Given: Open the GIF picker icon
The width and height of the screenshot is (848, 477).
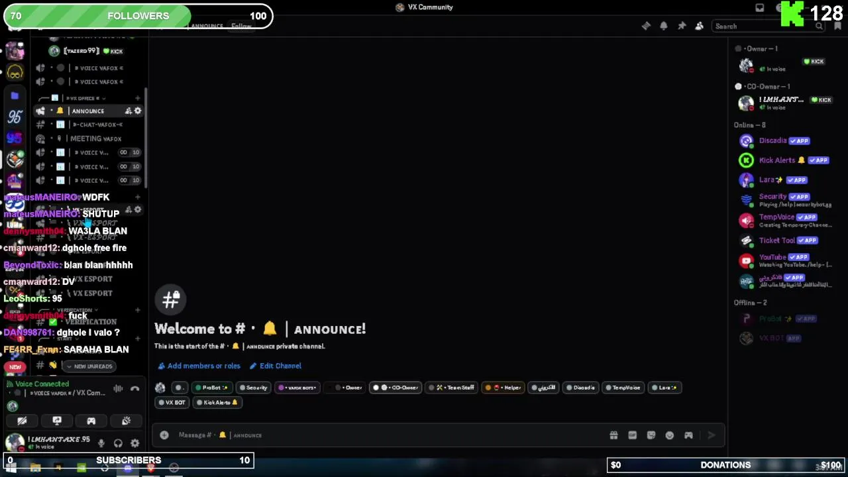Looking at the screenshot, I should coord(632,435).
